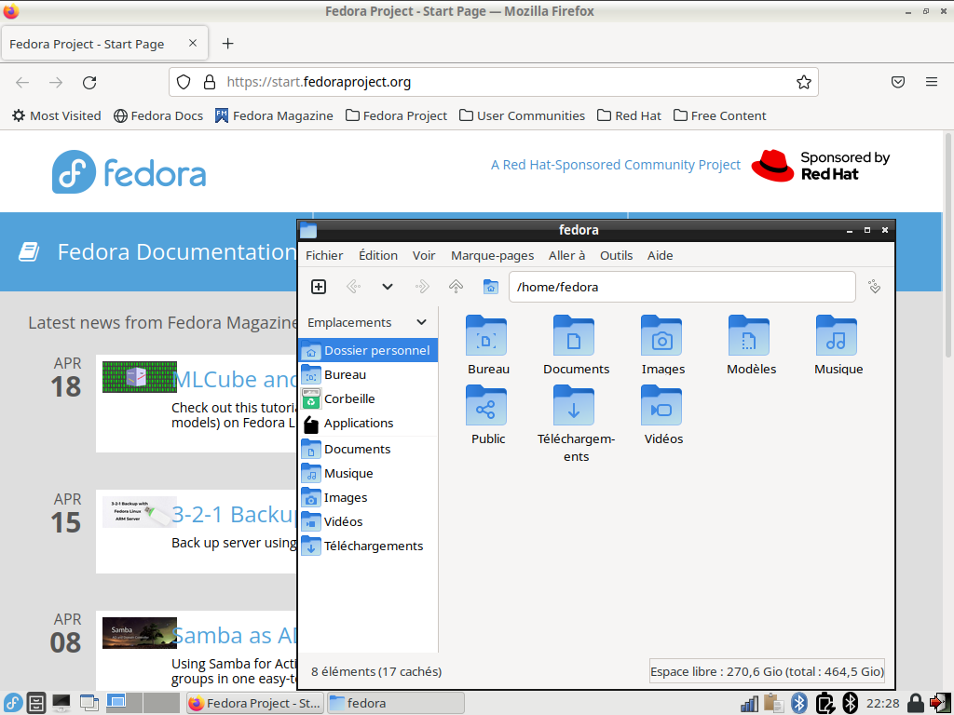Click the battery power tray icon
This screenshot has height=715, width=954.
pyautogui.click(x=825, y=704)
